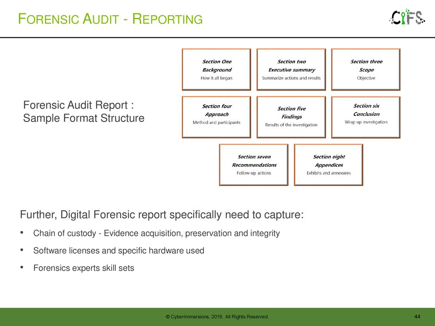Click the 'Section seven Recommendations' box
Viewport: 435px width, 326px height.
[x=254, y=165]
